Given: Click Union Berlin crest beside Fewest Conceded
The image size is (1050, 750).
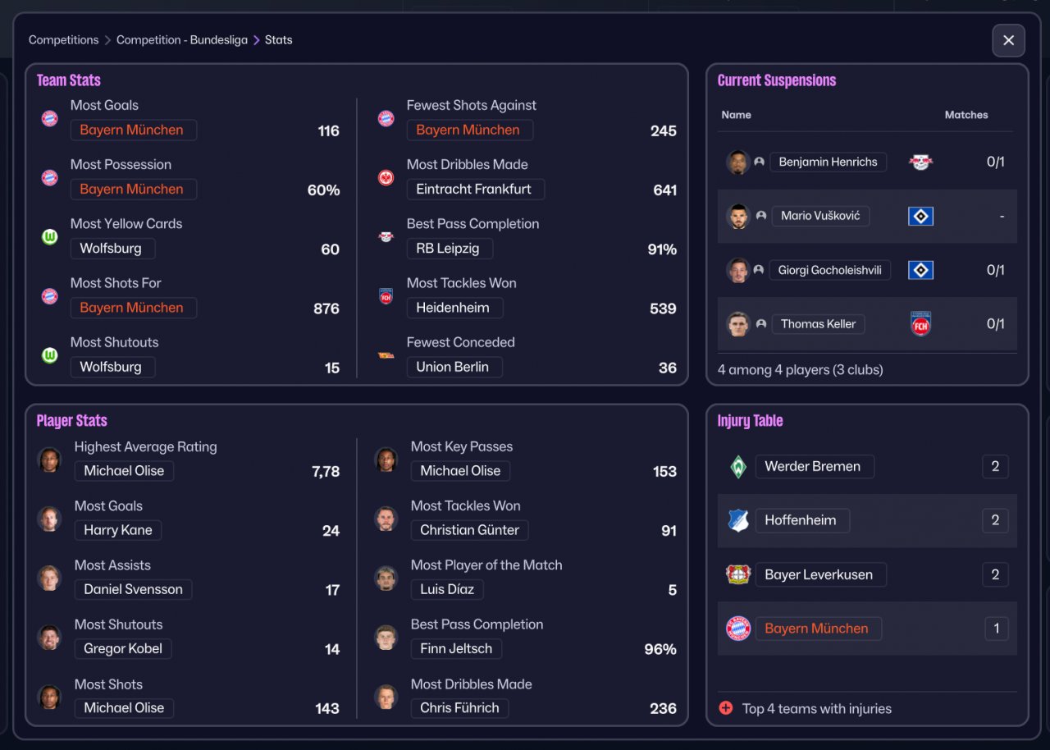Looking at the screenshot, I should coord(386,355).
